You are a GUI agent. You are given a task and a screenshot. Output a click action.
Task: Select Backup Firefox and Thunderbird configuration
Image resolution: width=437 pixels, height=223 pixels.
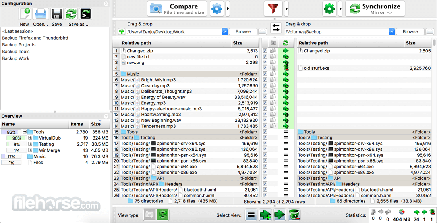point(35,38)
